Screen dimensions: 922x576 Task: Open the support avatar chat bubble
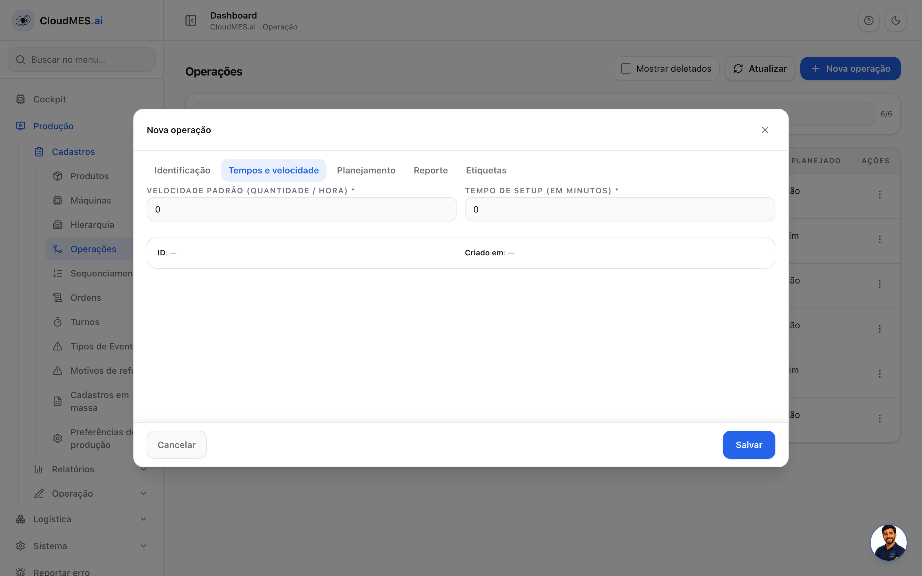click(x=888, y=542)
